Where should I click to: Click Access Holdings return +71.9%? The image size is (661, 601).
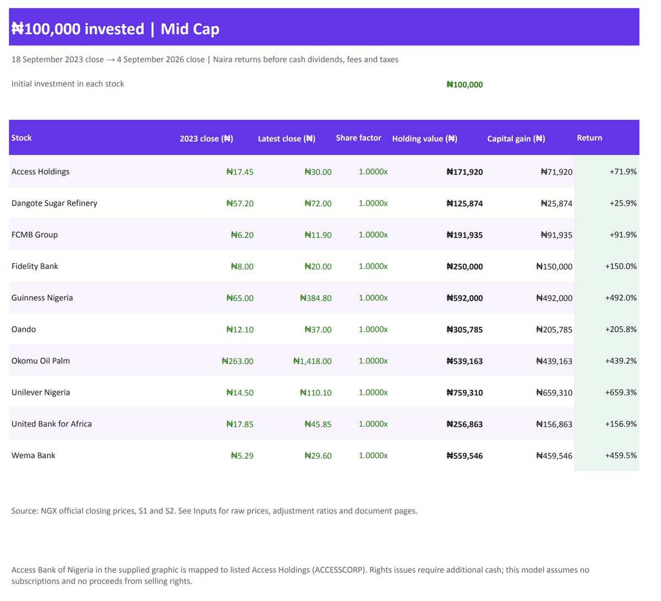click(623, 171)
